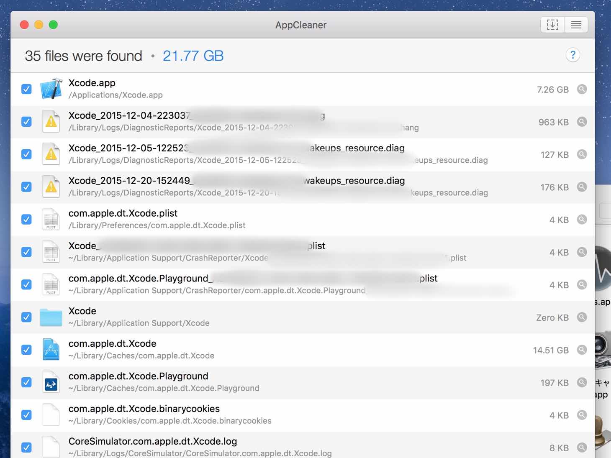
Task: Click the '21.77 GB' total size text
Action: [193, 56]
